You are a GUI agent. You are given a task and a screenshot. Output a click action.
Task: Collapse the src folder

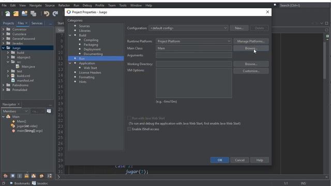[x=8, y=62]
